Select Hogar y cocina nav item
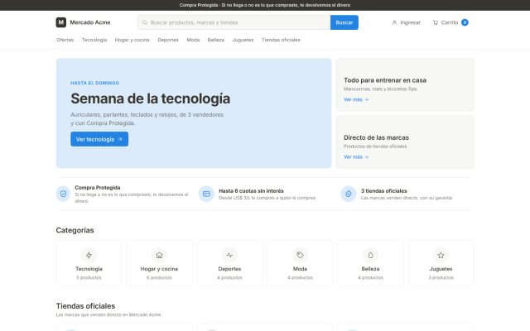Viewport: 530px width, 331px height. [x=132, y=40]
